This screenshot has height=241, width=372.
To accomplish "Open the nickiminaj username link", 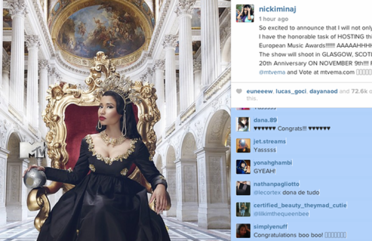I will coord(277,9).
